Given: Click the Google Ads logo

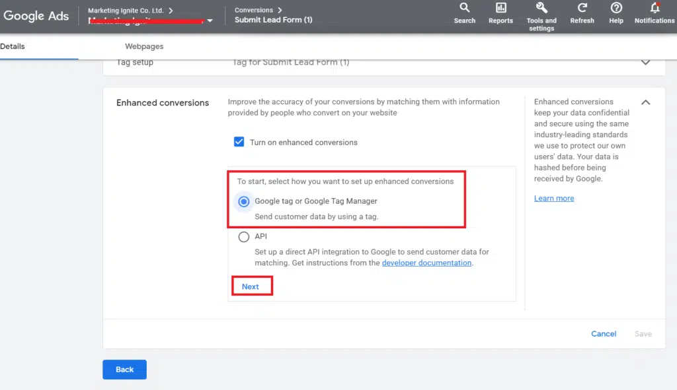Looking at the screenshot, I should [x=36, y=16].
